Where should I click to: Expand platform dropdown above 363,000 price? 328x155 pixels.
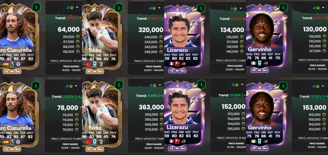(154, 85)
